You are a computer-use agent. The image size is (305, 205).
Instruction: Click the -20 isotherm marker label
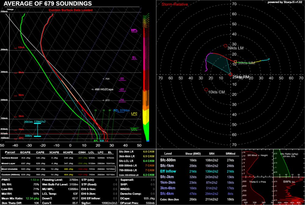[x=122, y=90]
